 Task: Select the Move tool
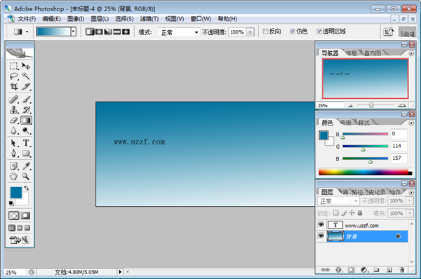(26, 66)
